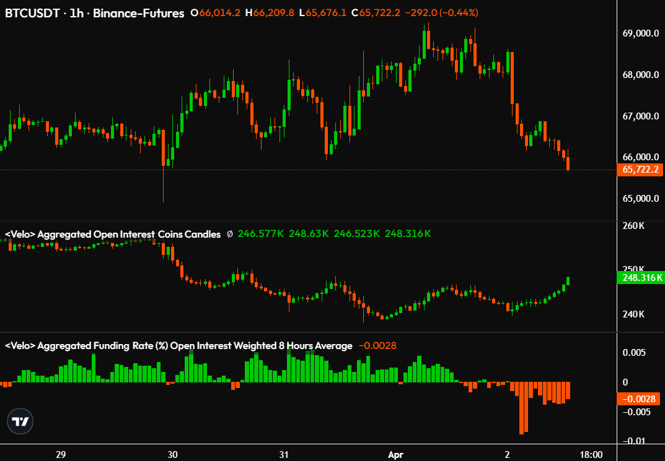This screenshot has width=665, height=461.
Task: Click the Apr date label on time axis
Action: (396, 455)
